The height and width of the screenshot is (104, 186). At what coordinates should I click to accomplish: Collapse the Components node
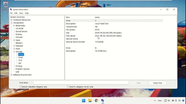11,23
